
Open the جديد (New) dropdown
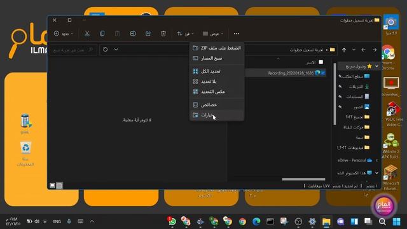click(64, 34)
